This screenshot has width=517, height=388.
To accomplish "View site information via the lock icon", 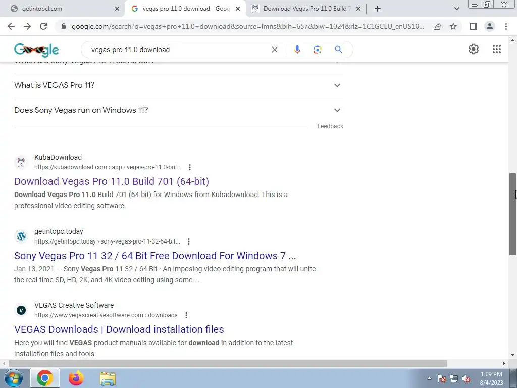I will [64, 26].
